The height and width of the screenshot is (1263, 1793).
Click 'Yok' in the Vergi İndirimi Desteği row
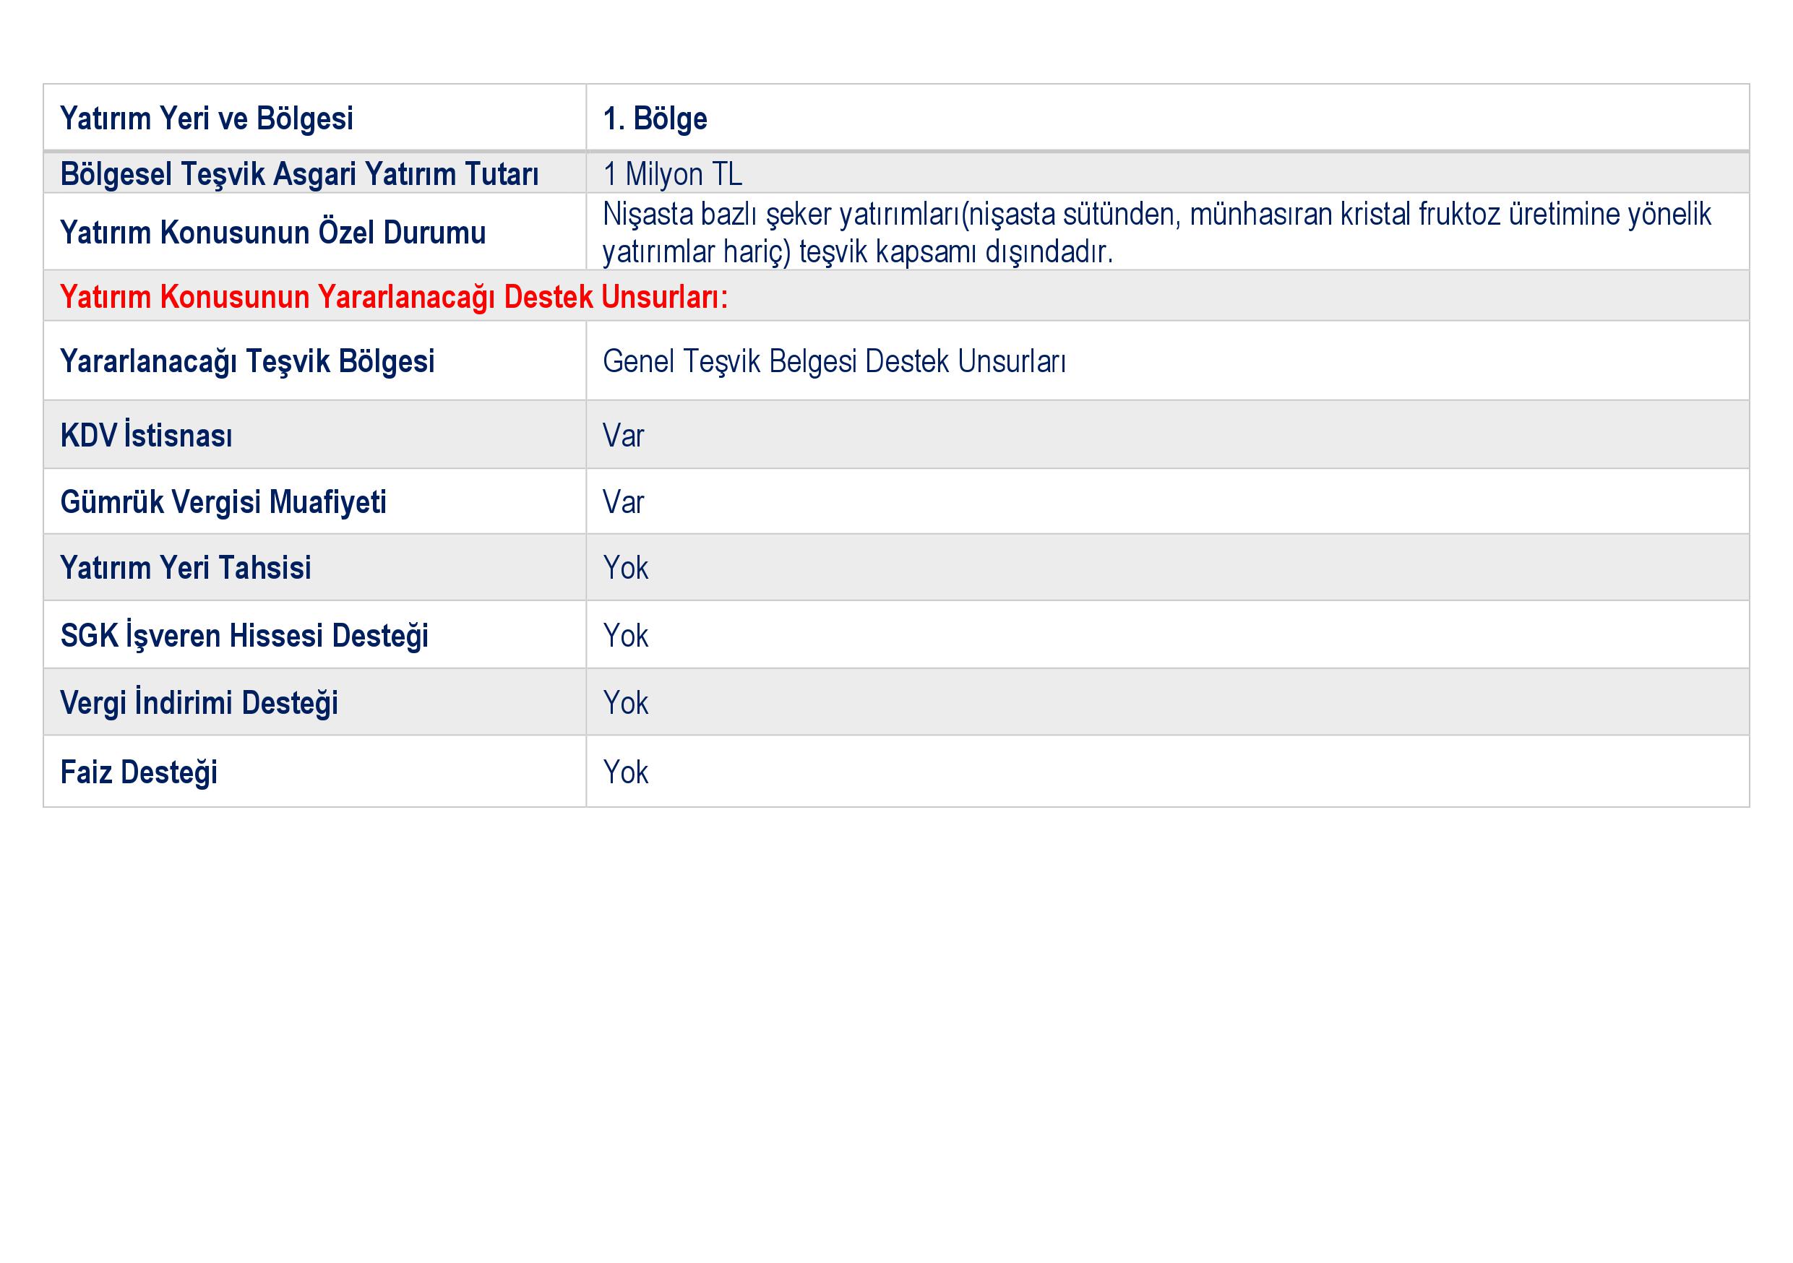coord(626,702)
